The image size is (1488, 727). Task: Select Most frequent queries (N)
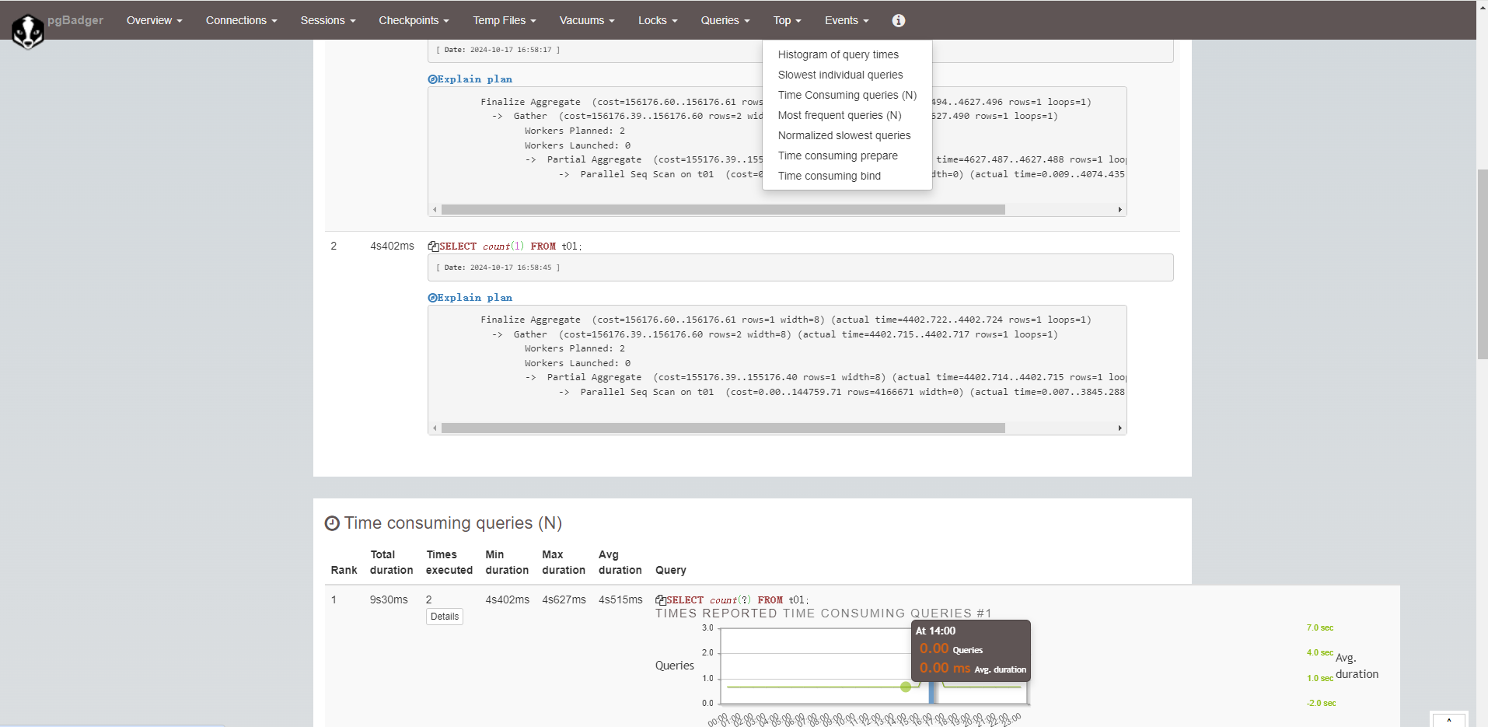839,115
